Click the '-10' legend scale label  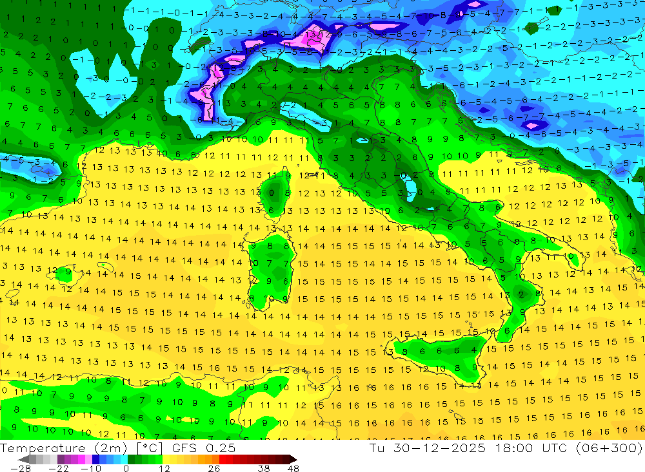coord(91,469)
